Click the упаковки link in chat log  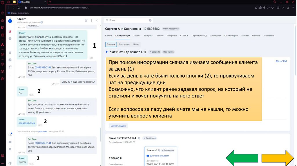43,131
